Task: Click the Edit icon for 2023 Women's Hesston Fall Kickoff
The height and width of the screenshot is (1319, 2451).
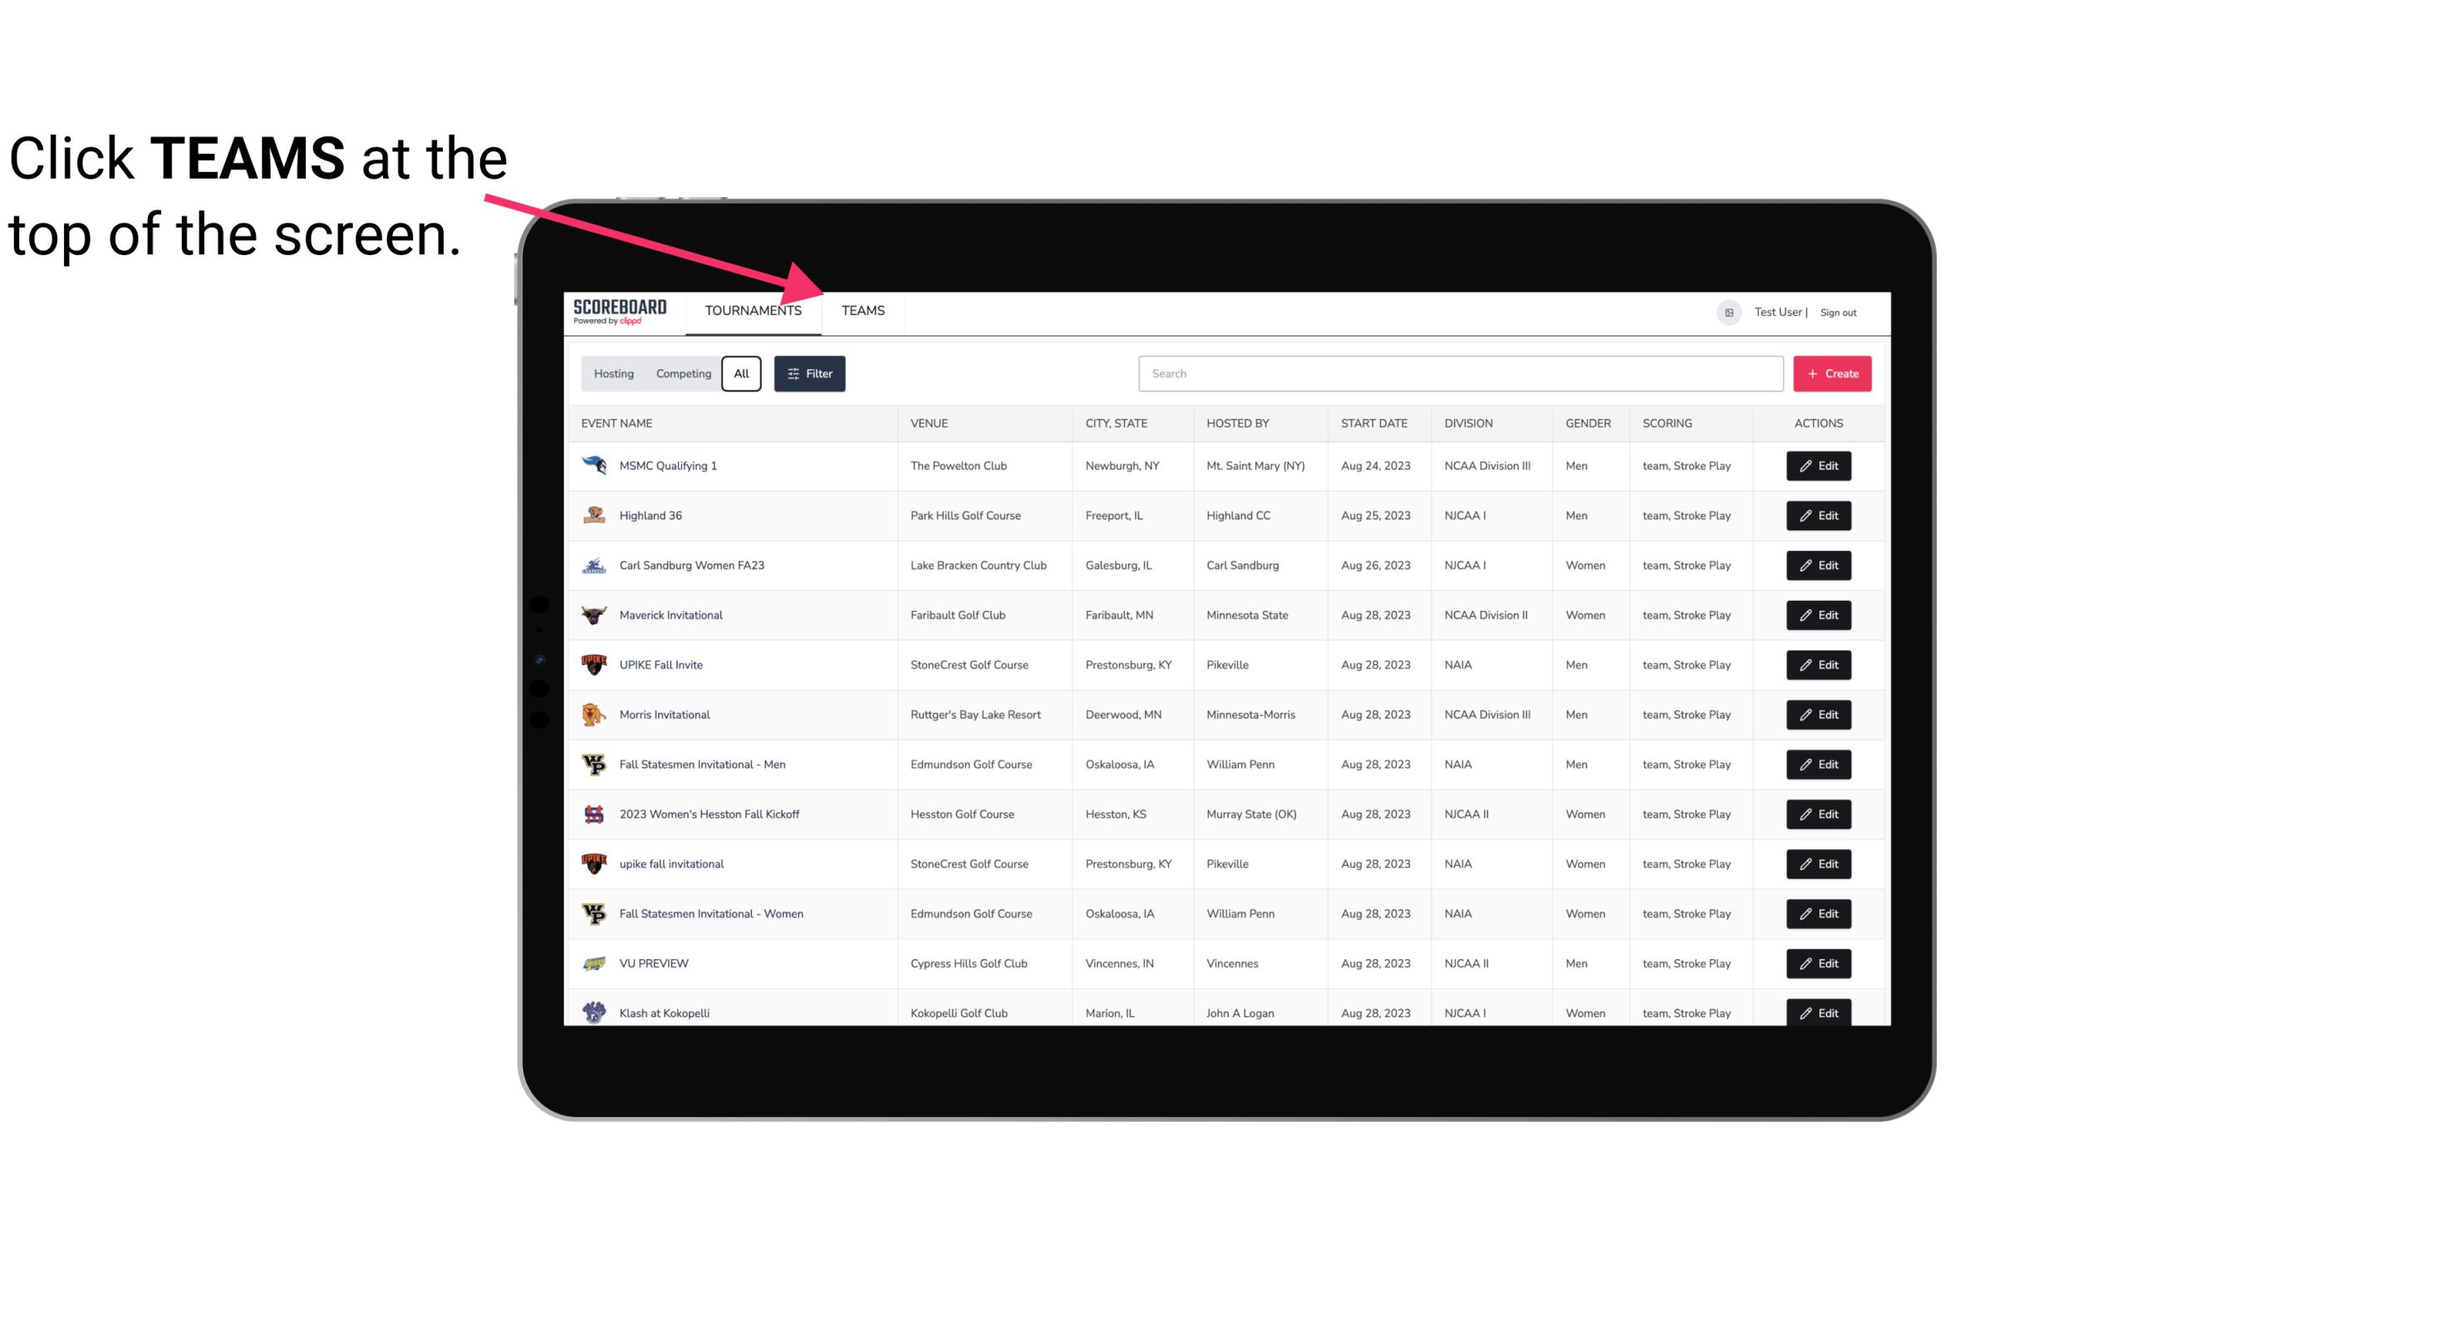Action: click(x=1820, y=814)
